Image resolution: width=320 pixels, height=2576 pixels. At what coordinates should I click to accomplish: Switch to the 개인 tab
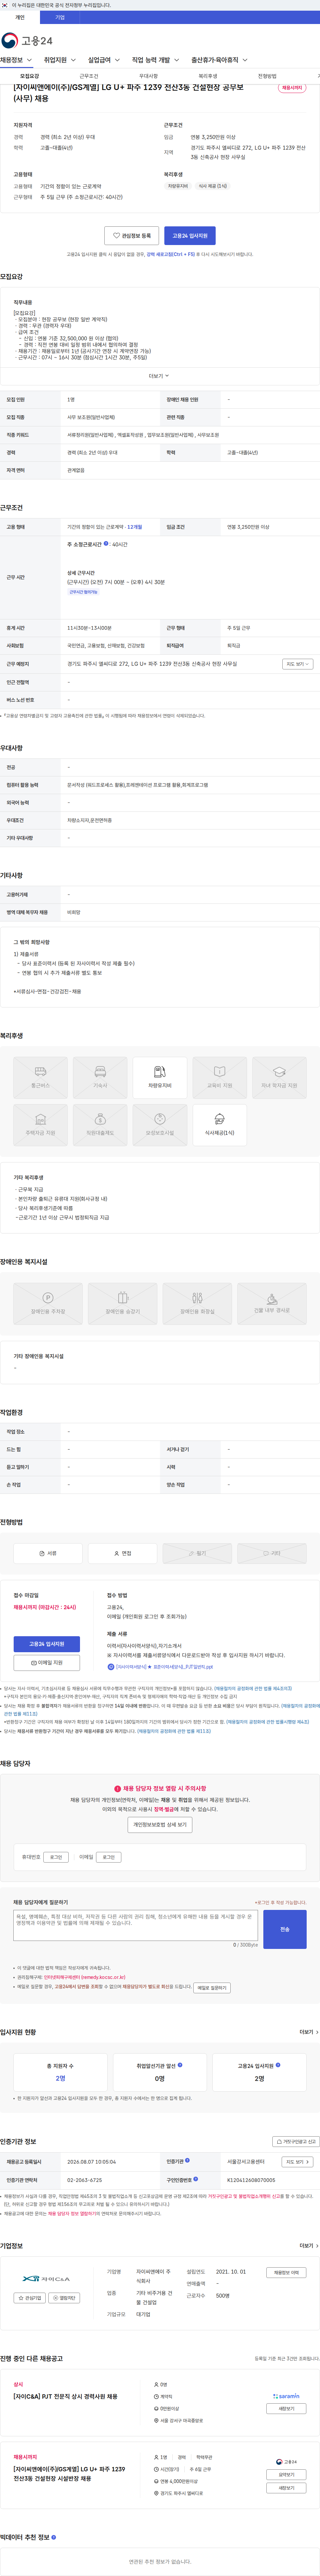pyautogui.click(x=20, y=17)
